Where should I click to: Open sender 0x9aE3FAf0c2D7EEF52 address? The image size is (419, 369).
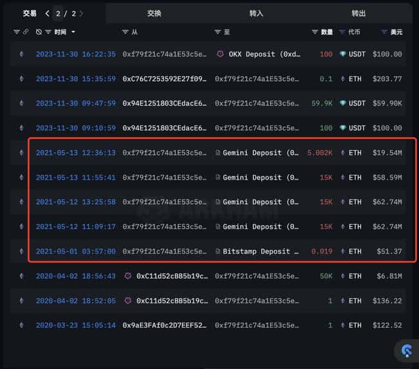click(164, 325)
